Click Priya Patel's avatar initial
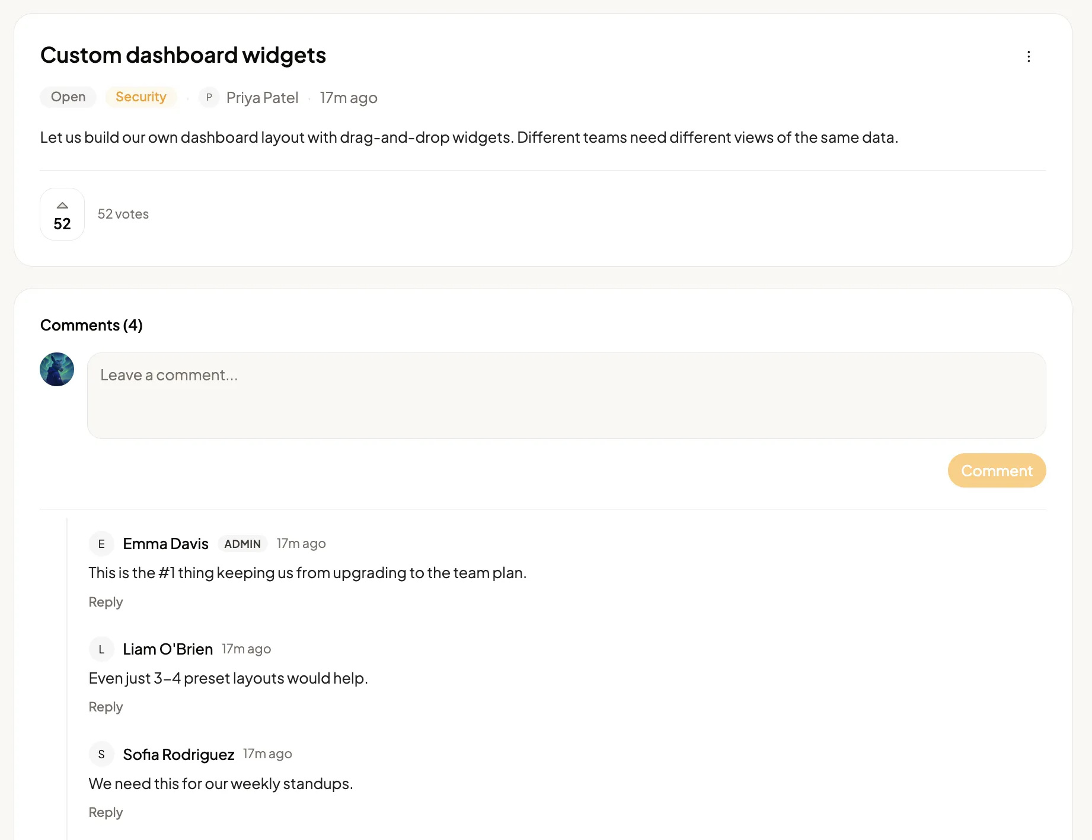Image resolution: width=1092 pixels, height=840 pixels. [x=209, y=97]
